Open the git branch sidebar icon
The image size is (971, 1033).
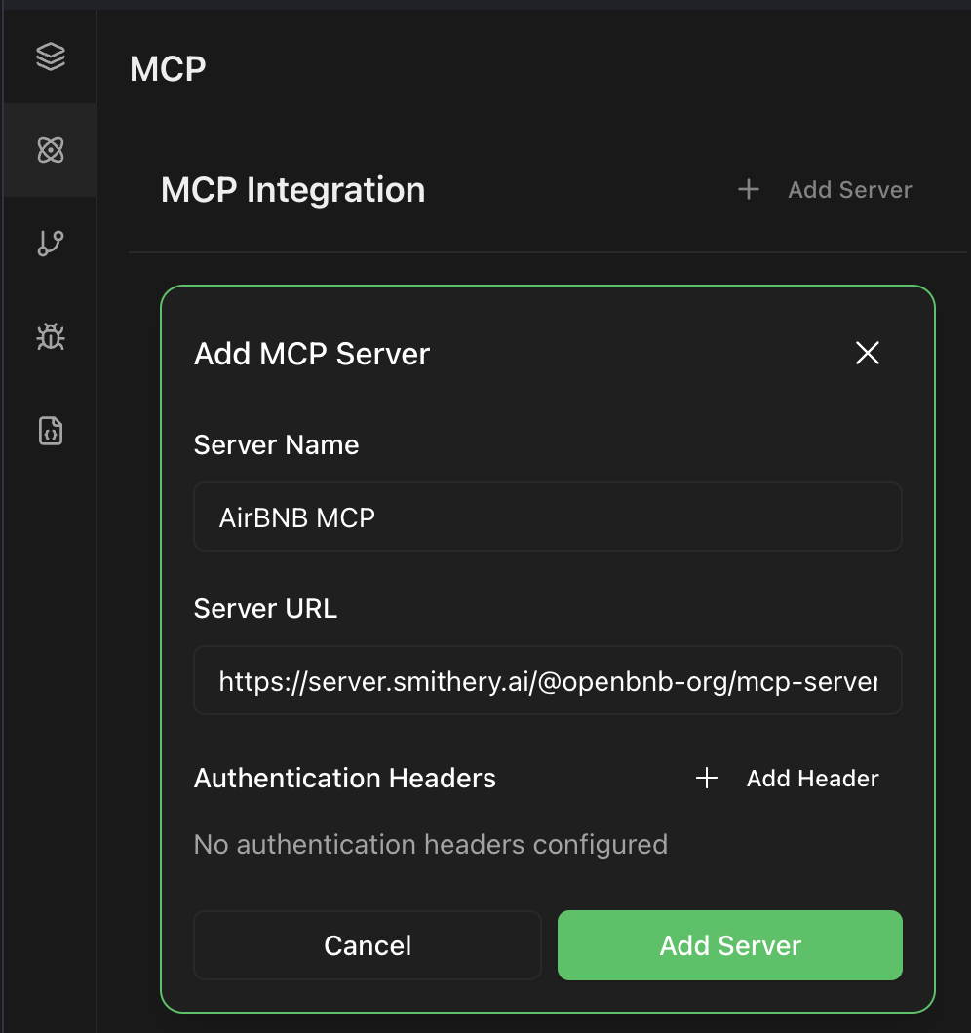point(50,243)
